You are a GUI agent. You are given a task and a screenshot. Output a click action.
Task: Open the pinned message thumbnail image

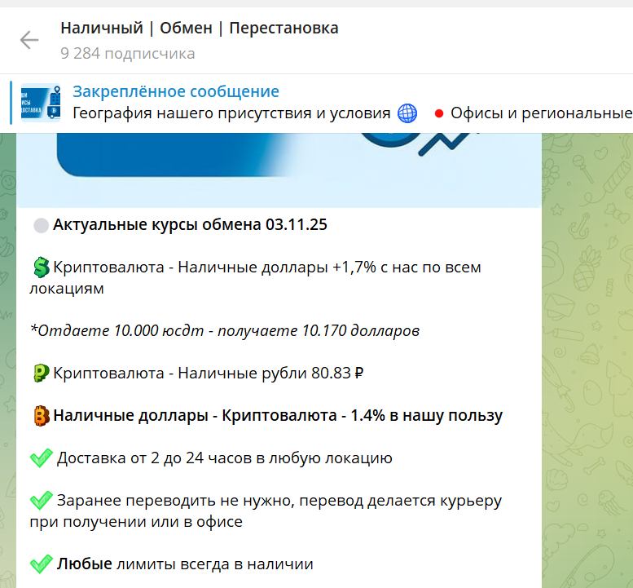(x=41, y=103)
